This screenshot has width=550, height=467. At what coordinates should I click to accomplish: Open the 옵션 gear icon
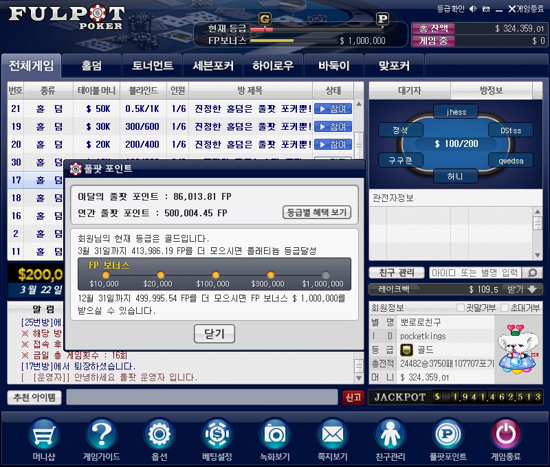[x=159, y=435]
